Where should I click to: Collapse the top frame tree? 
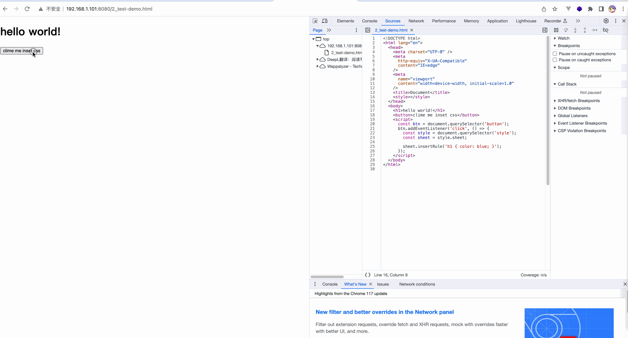[313, 39]
